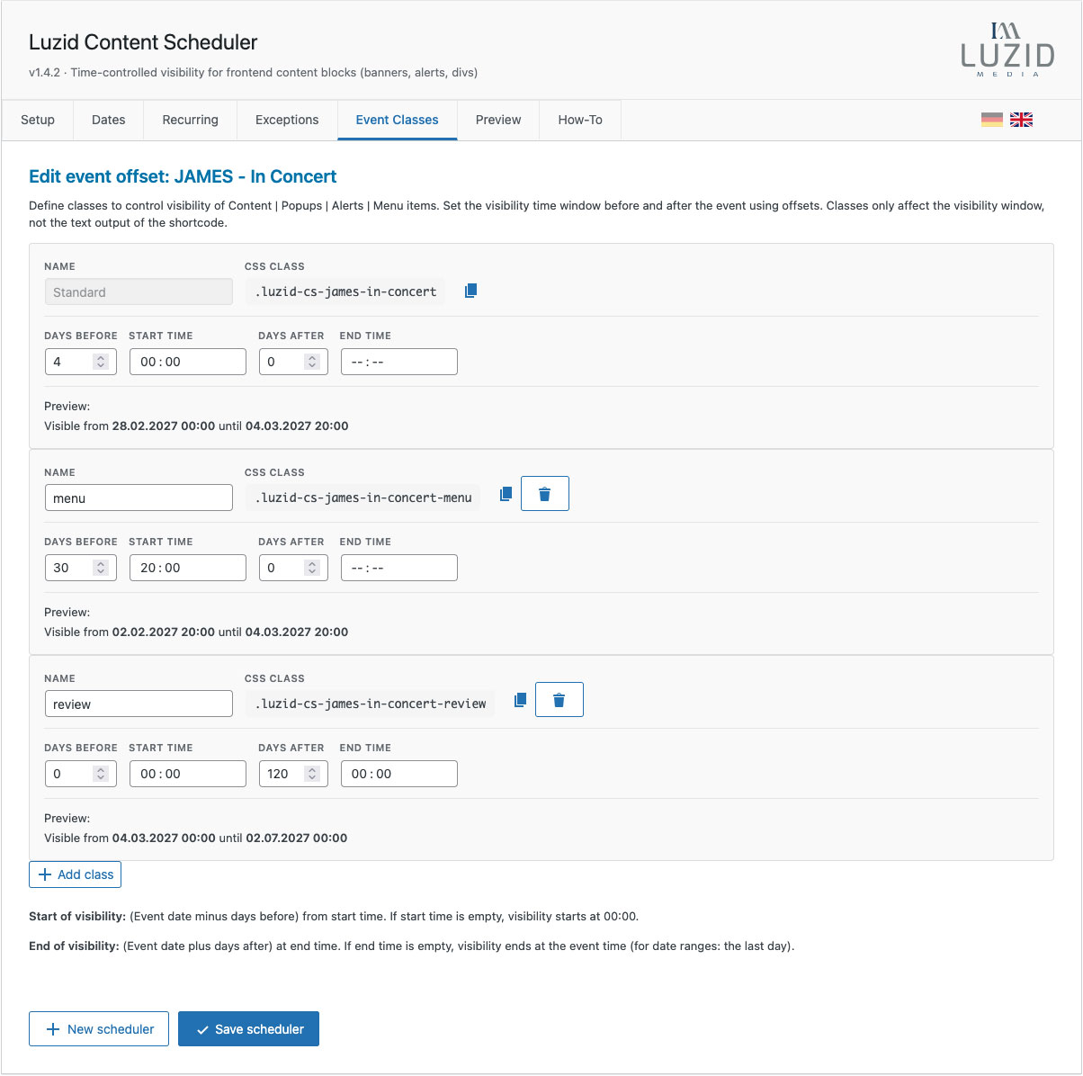Edit the name field containing review

[139, 703]
